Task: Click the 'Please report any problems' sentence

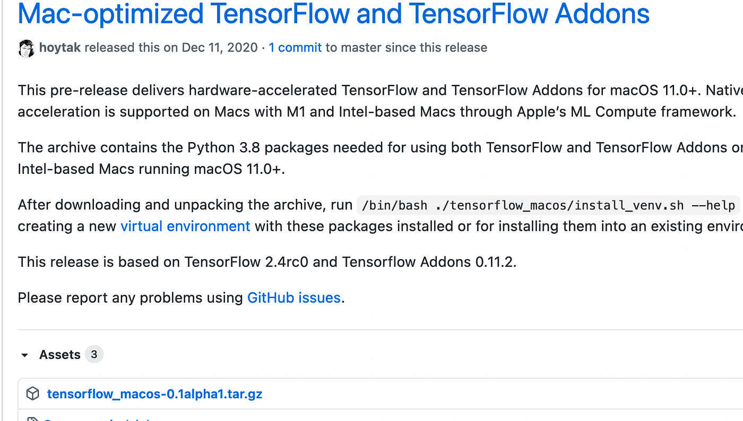Action: (182, 298)
